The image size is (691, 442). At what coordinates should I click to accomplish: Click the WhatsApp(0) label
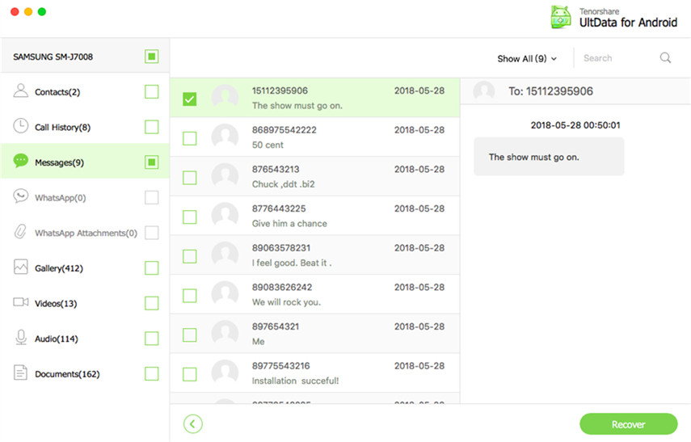point(61,198)
